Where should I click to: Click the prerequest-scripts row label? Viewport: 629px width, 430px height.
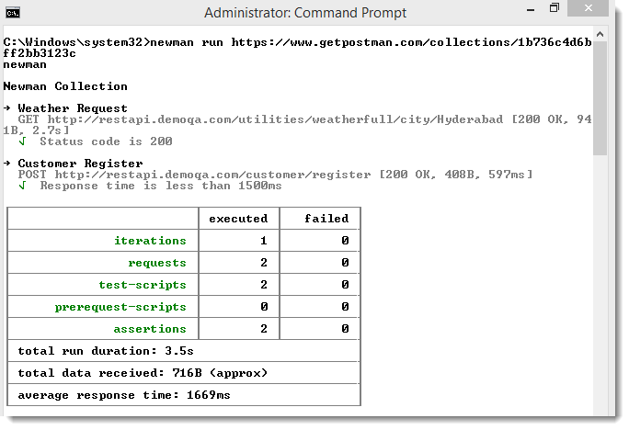(120, 307)
